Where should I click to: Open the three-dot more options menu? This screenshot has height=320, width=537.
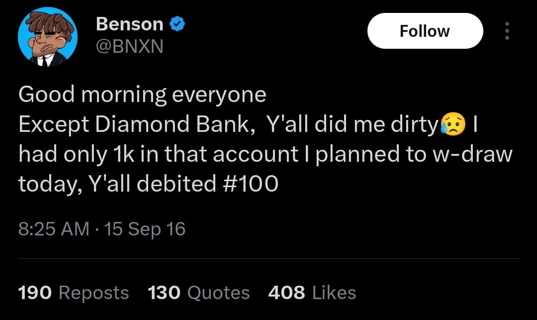[507, 31]
